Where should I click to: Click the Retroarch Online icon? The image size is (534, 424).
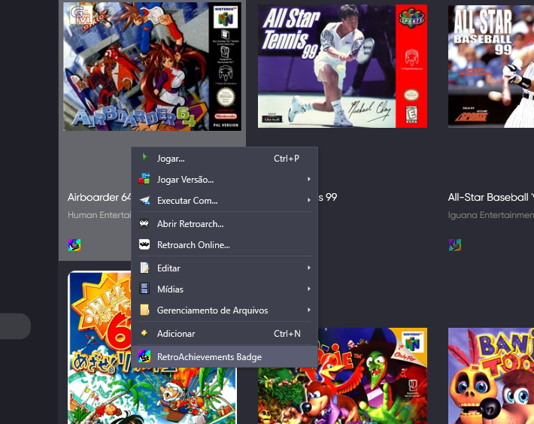(144, 244)
